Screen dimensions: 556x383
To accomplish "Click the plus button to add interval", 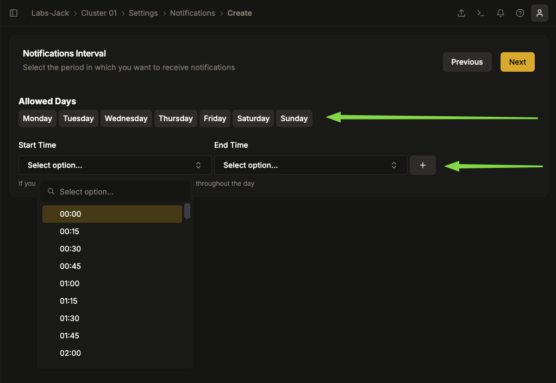I will click(x=423, y=165).
